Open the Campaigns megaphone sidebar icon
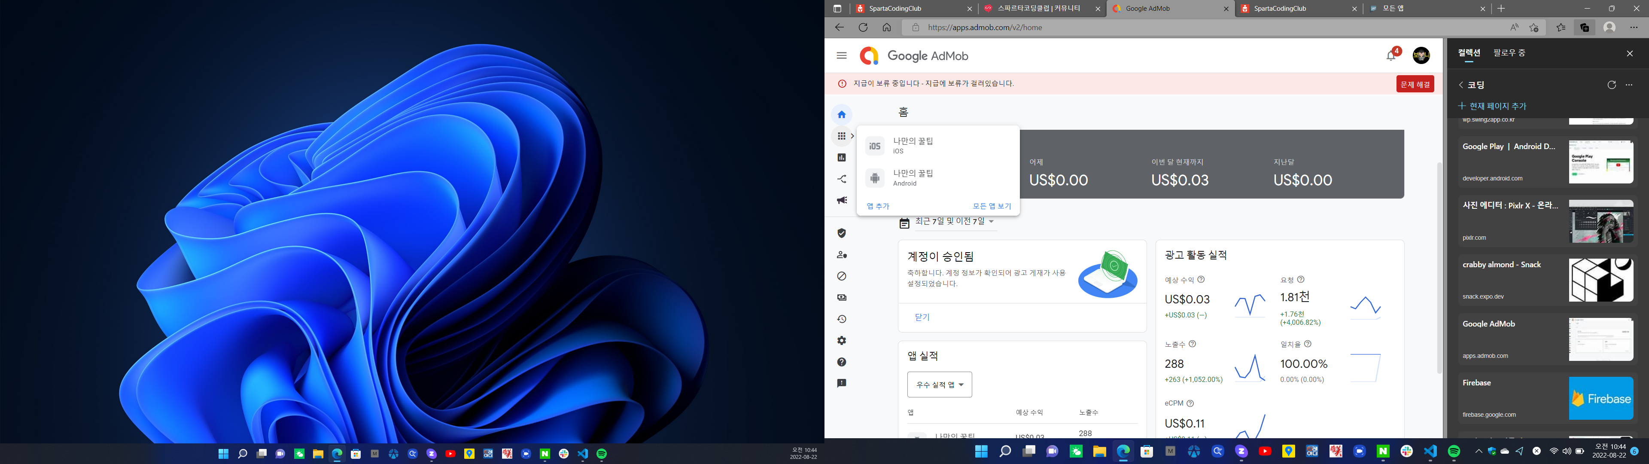 841,201
